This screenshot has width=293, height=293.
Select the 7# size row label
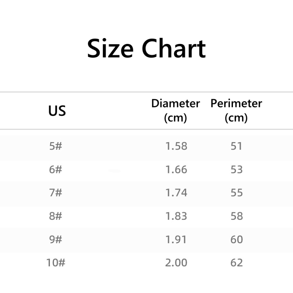pos(56,193)
